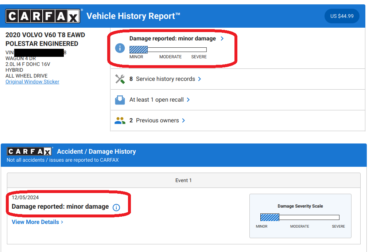
Task: Click the HYBRID spec line
Action: click(14, 70)
